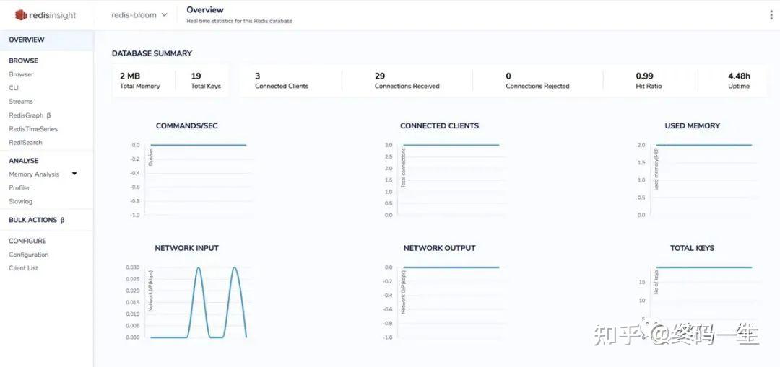The image size is (780, 367).
Task: Click the 0 Connections Rejected stat
Action: click(x=537, y=81)
